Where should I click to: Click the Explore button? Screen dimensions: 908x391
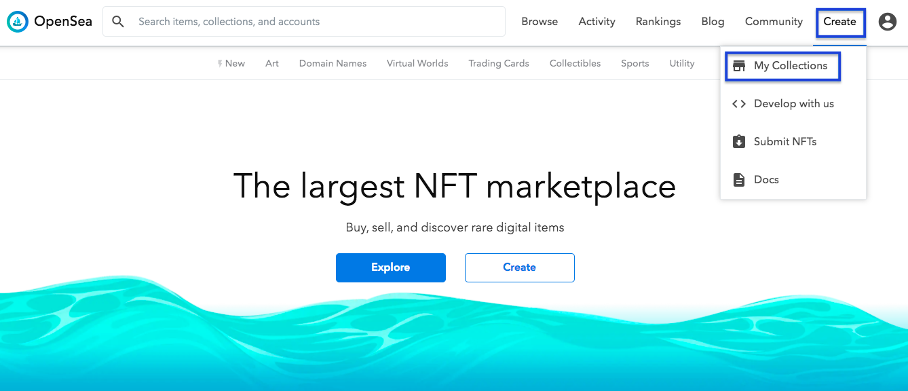391,267
